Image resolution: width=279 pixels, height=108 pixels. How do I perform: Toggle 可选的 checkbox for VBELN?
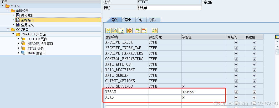236,92
